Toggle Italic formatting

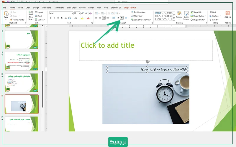coord(54,18)
